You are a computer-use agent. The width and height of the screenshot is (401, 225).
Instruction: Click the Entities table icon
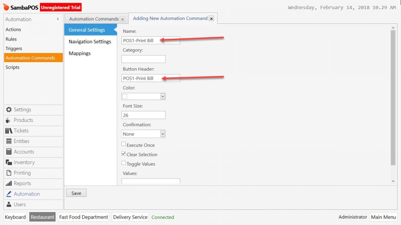[9, 141]
